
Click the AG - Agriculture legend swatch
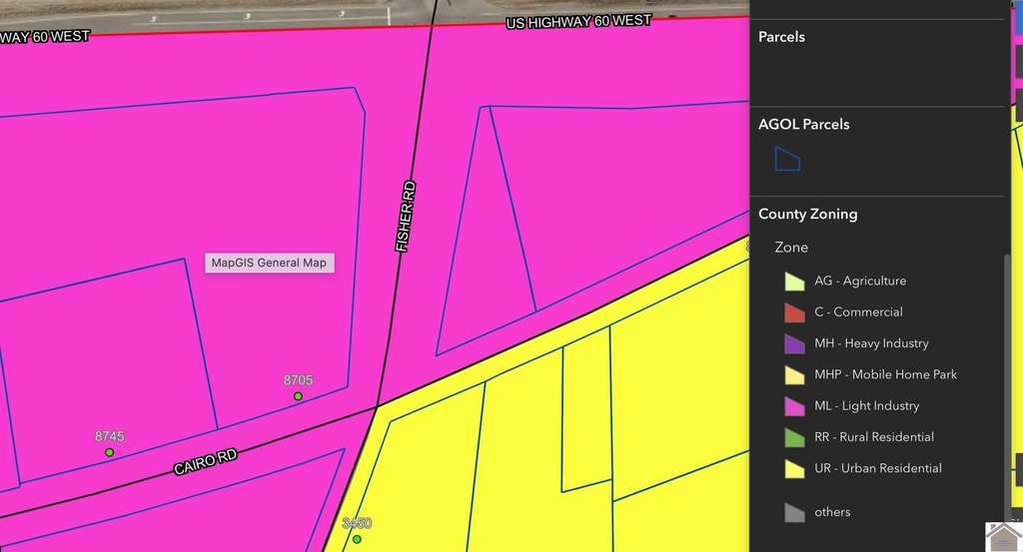794,281
